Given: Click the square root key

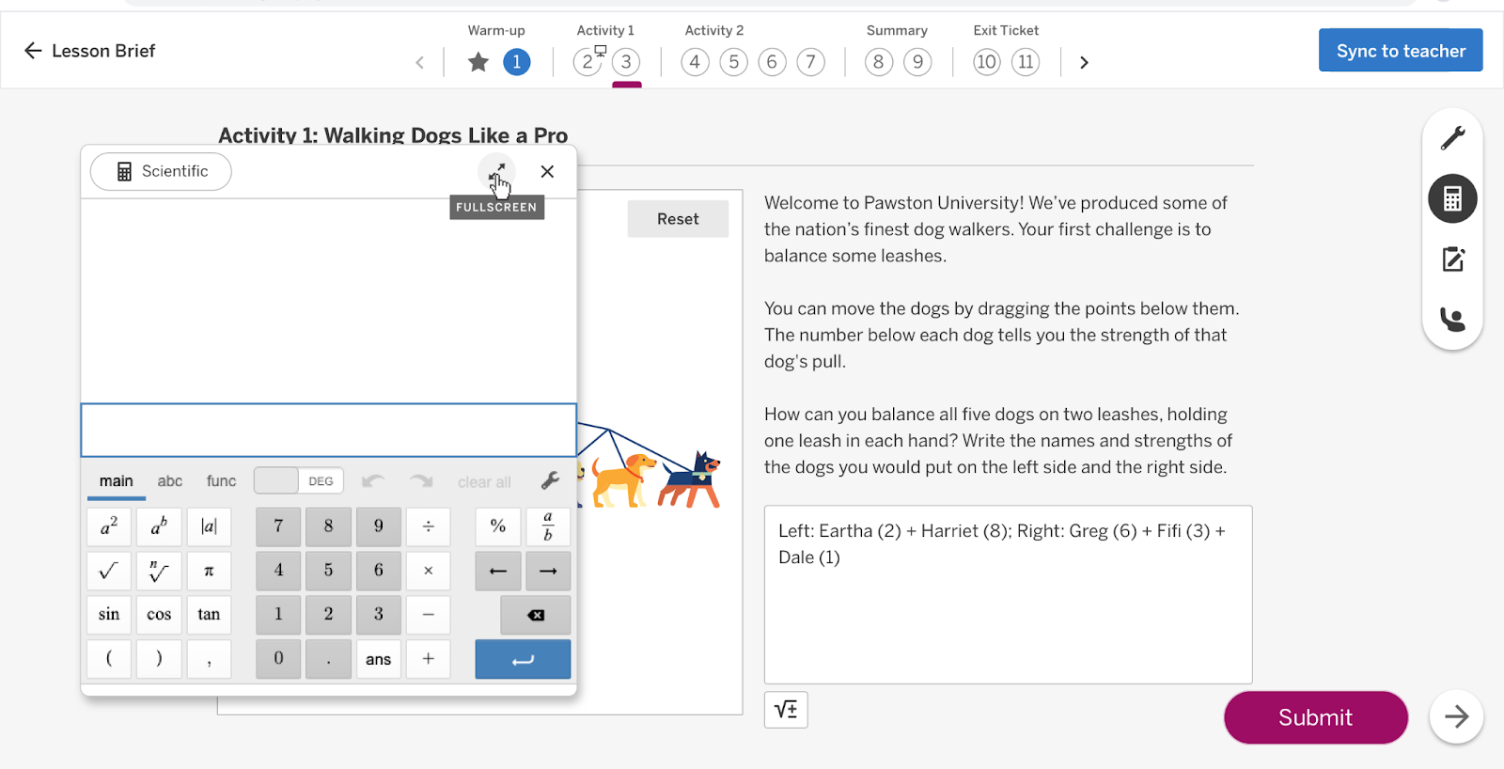Looking at the screenshot, I should click(x=109, y=571).
